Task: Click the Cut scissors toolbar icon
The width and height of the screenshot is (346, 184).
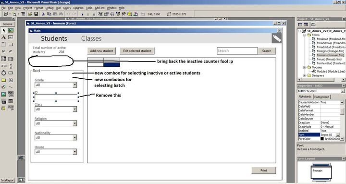Action: (43, 14)
